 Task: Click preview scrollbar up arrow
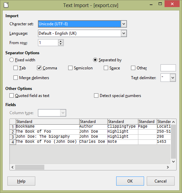coord(173,122)
